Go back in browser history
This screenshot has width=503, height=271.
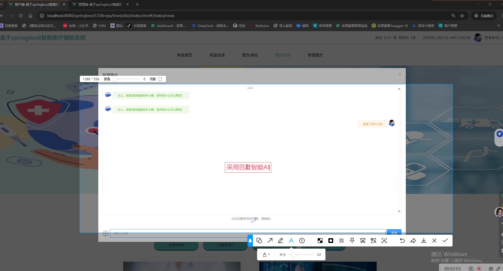pyautogui.click(x=2, y=16)
